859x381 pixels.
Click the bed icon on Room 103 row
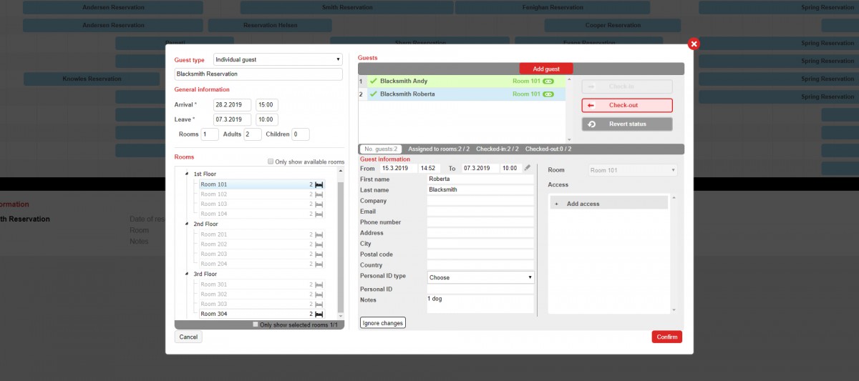(x=319, y=204)
